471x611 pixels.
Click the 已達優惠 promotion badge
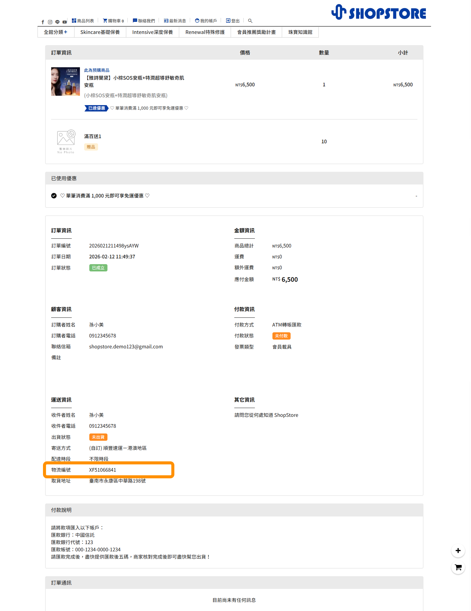click(x=96, y=108)
